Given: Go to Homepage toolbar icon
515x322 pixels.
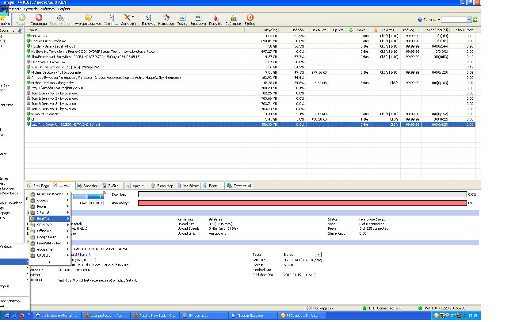Looking at the screenshot, I should click(x=166, y=17).
